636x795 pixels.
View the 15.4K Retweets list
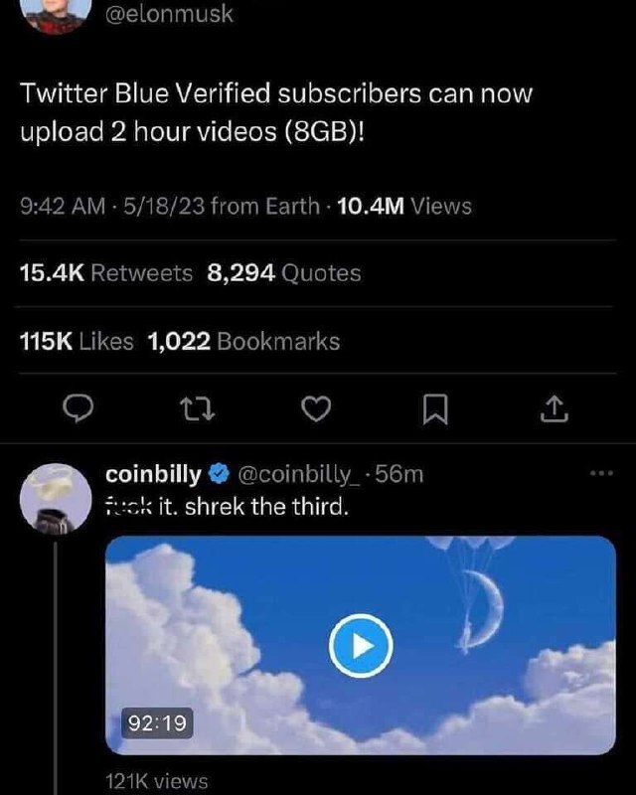click(x=106, y=272)
